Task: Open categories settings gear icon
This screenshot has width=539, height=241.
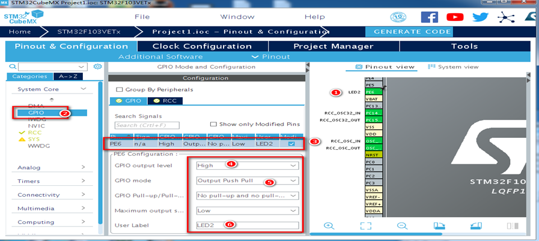Action: 97,67
